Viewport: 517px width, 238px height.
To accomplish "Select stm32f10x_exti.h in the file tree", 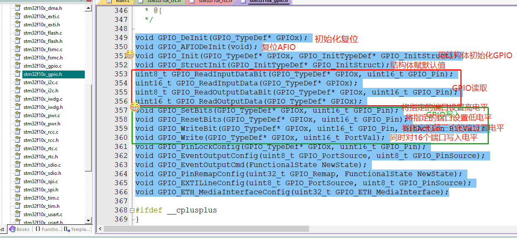I will click(x=41, y=25).
